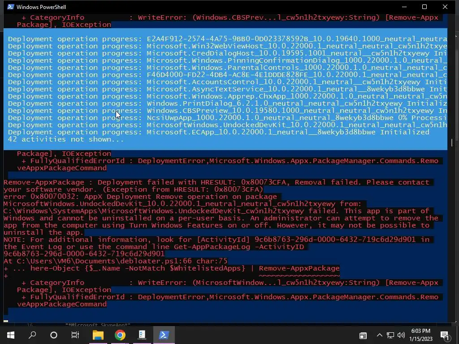Click 'error 0x80070032' error text
The height and width of the screenshot is (344, 459).
tap(42, 197)
